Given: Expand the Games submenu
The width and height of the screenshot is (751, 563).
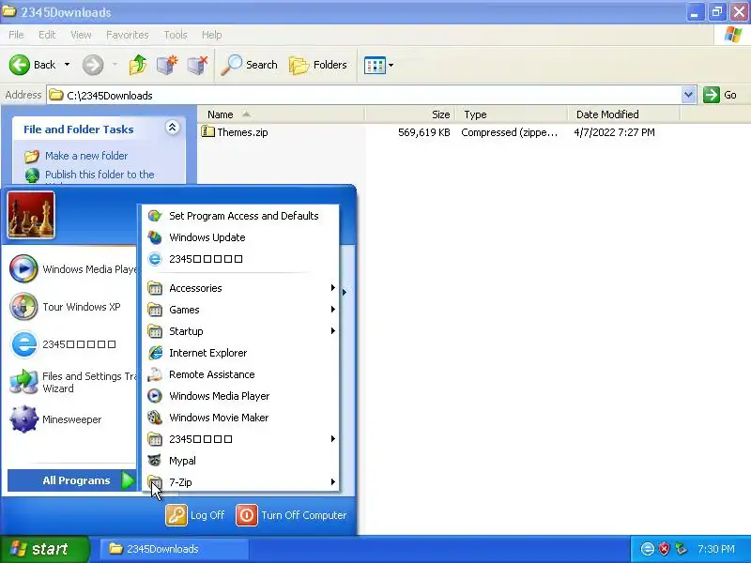Looking at the screenshot, I should pos(240,310).
